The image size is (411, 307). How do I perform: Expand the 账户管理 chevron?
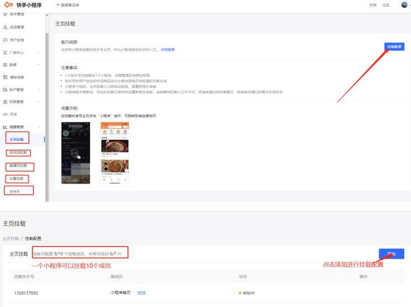(x=39, y=89)
